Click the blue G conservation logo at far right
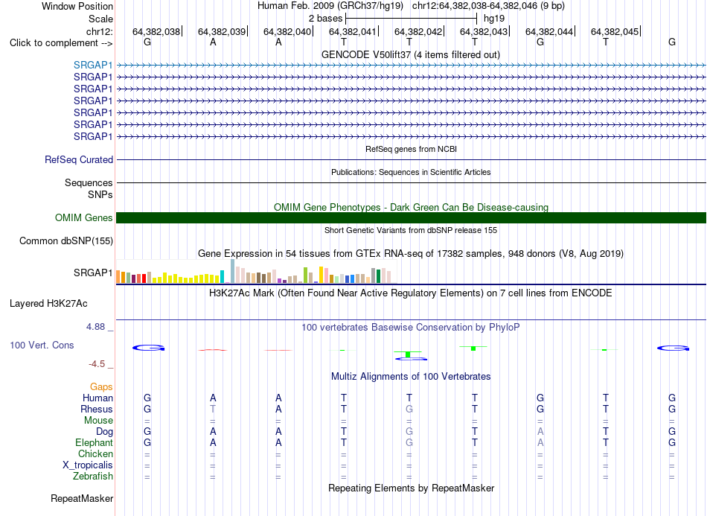Viewport: 707px width, 516px height. (x=673, y=348)
